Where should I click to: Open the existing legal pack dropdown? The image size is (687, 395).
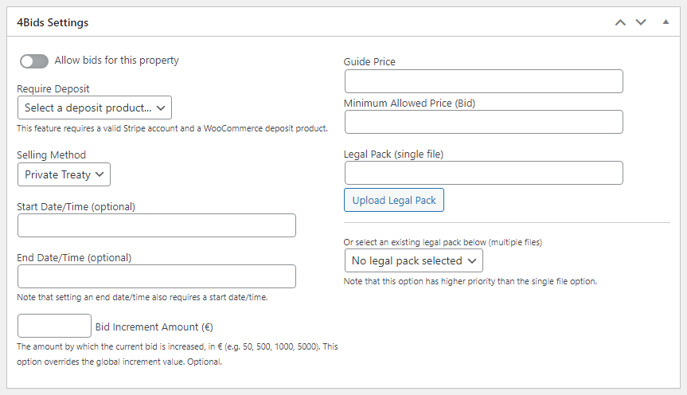[x=413, y=260]
